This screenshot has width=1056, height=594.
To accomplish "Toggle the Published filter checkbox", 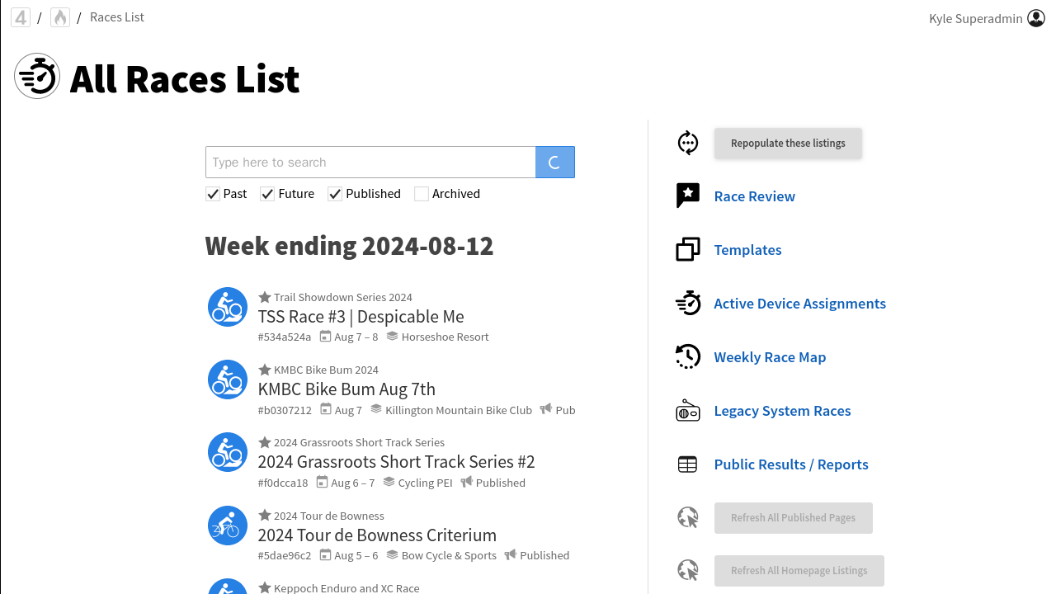I will click(x=335, y=194).
